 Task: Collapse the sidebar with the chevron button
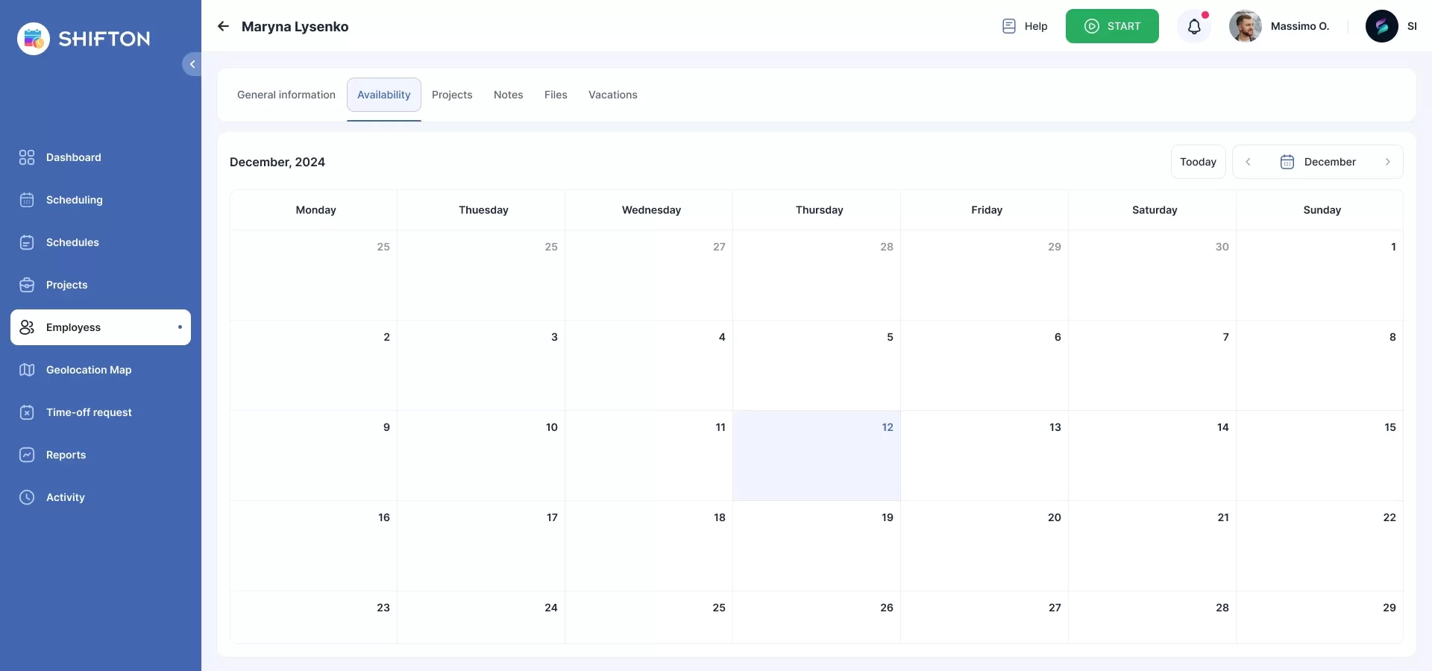pyautogui.click(x=192, y=64)
